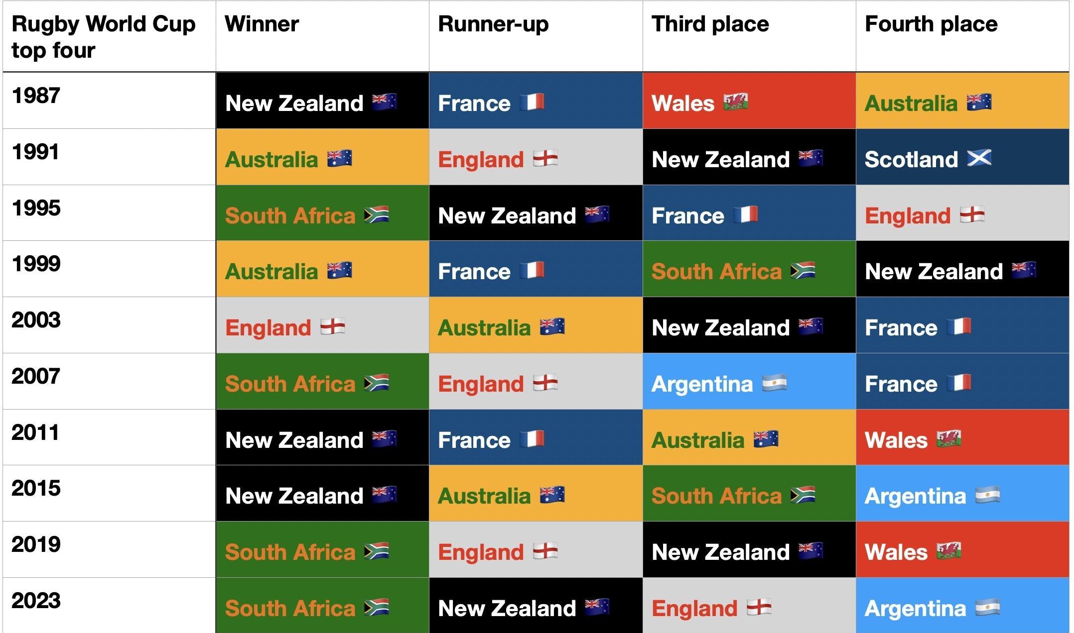Click Argentina's flag in the 2007 Third place cell
Viewport: 1074px width, 633px height.
tap(774, 383)
